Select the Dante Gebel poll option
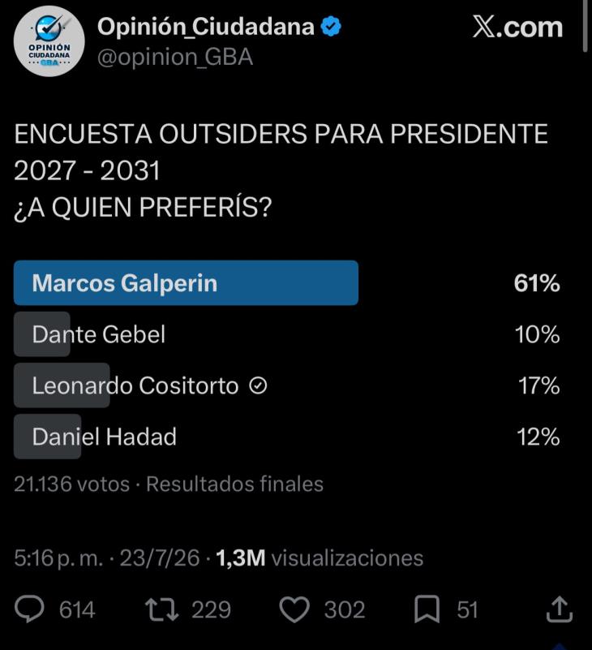The height and width of the screenshot is (650, 592). tap(287, 334)
